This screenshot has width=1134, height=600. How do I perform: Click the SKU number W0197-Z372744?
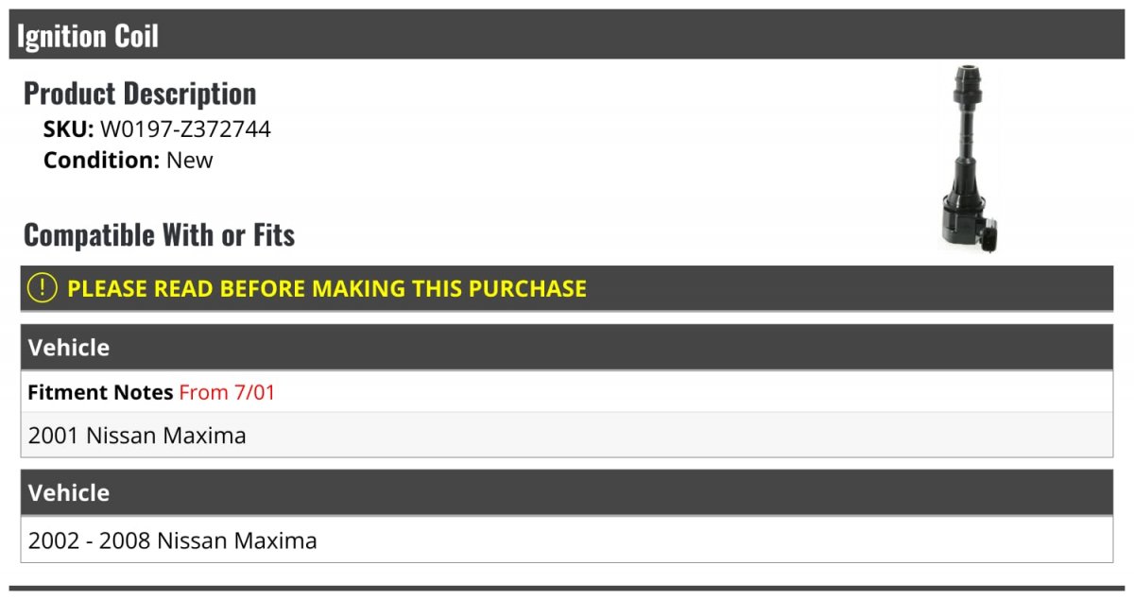pyautogui.click(x=185, y=129)
